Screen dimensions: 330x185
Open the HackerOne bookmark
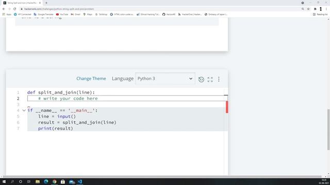point(190,14)
